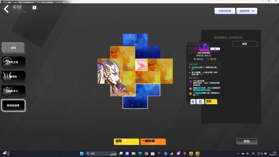The height and width of the screenshot is (157, 279).
Task: Open the weather widget showing 5°C
Action: tap(6, 153)
